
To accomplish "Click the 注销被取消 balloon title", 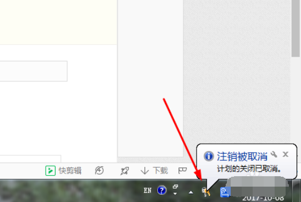I will pos(242,156).
